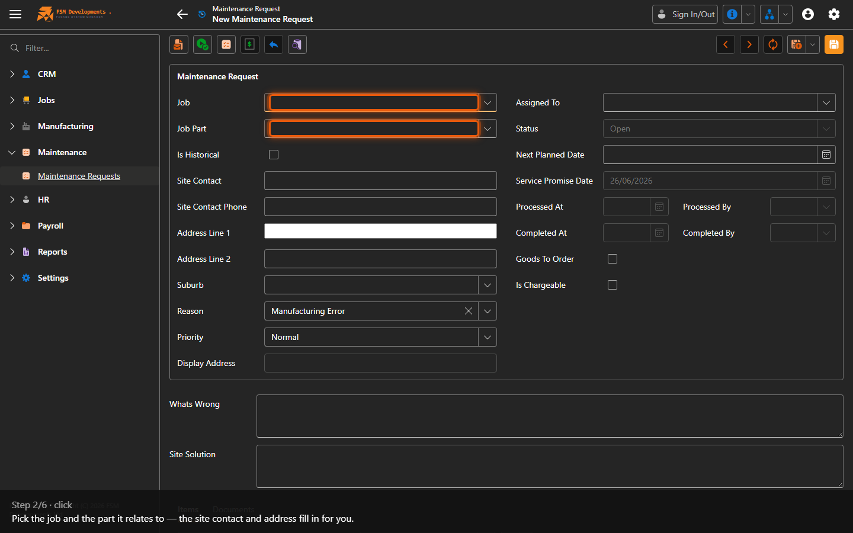Click the Site Contact field
The image size is (853, 533).
coord(380,181)
